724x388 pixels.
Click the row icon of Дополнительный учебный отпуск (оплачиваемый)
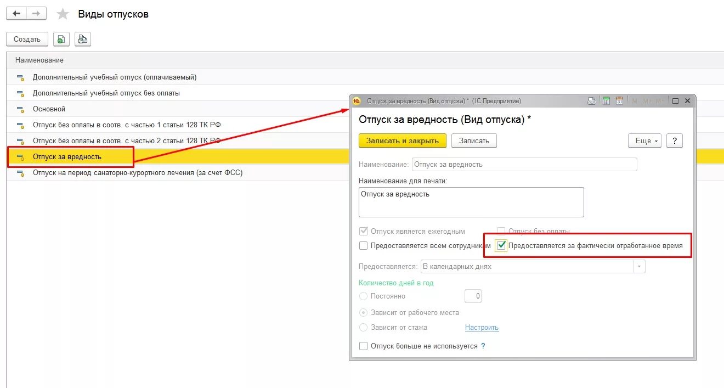20,77
